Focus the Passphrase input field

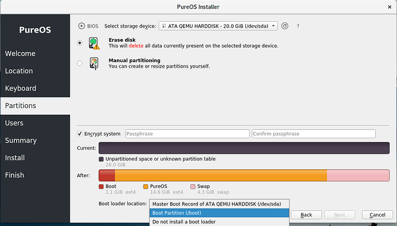pyautogui.click(x=188, y=134)
